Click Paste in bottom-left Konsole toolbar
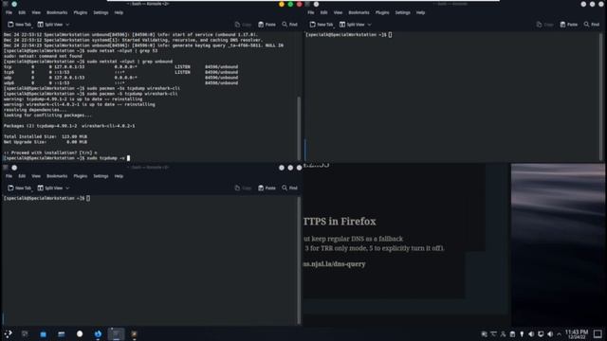 [x=267, y=188]
